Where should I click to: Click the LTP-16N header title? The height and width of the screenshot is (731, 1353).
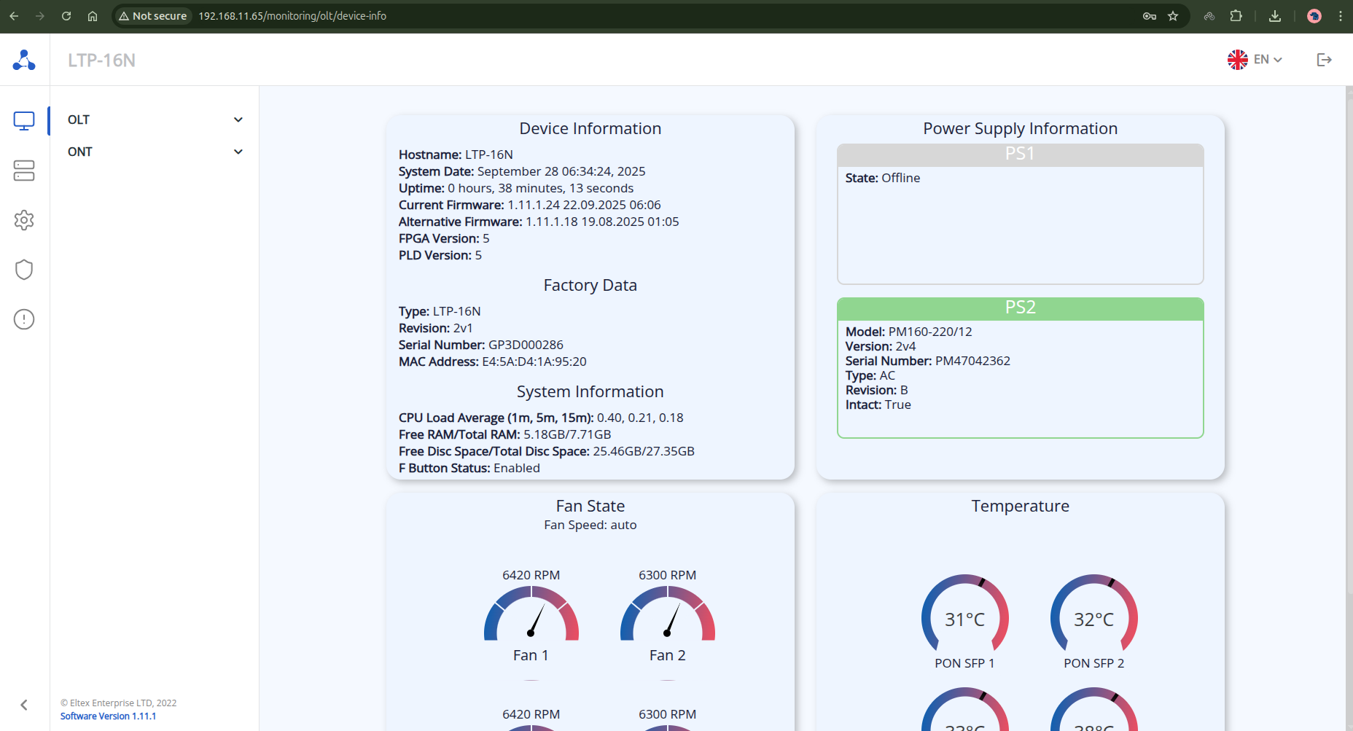(101, 60)
